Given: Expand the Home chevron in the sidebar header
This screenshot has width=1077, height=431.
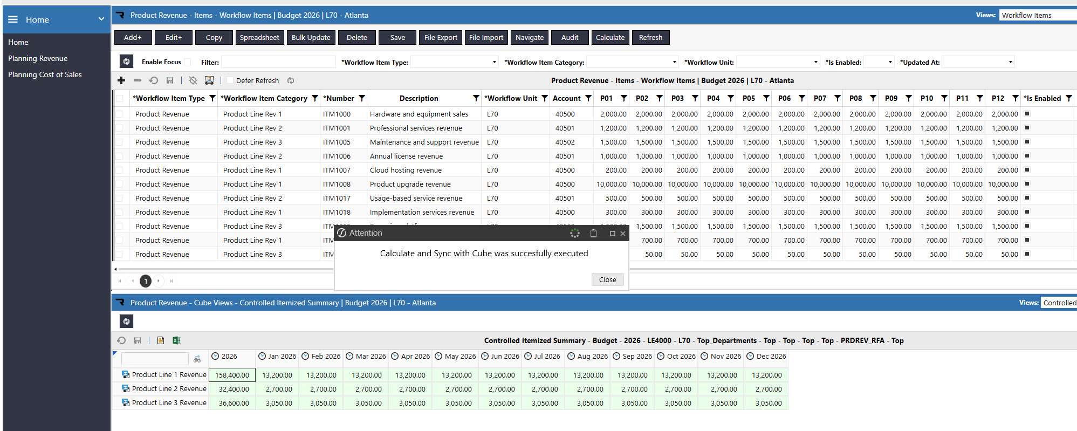Looking at the screenshot, I should point(101,19).
